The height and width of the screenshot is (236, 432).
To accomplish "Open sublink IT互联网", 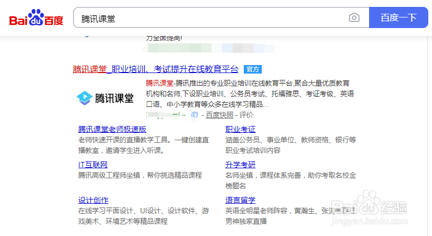I will pyautogui.click(x=93, y=165).
